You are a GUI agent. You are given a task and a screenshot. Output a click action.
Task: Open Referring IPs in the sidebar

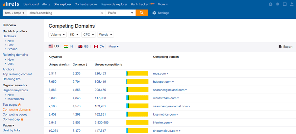coord(12,79)
